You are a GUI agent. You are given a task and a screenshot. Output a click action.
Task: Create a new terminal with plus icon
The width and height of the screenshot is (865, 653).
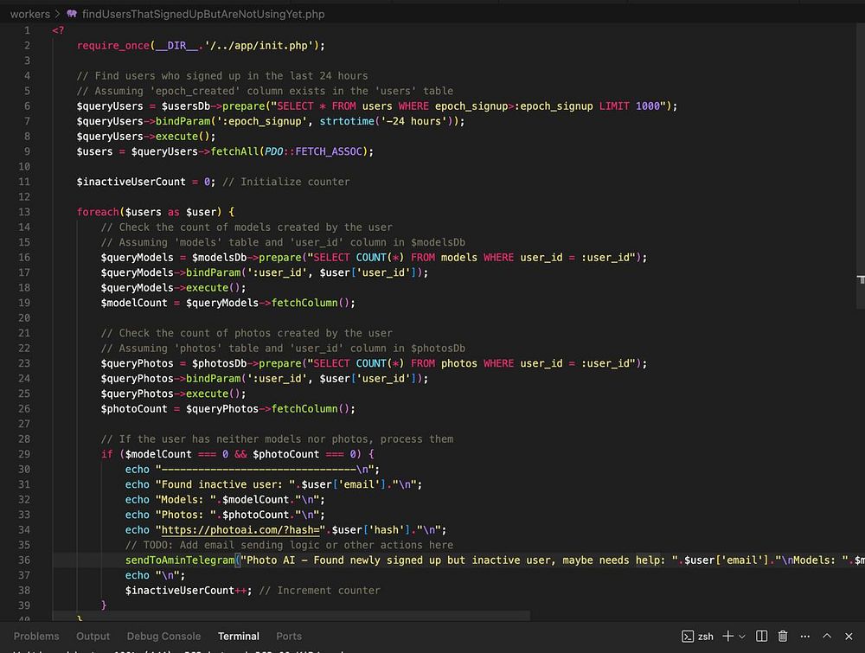tap(727, 637)
